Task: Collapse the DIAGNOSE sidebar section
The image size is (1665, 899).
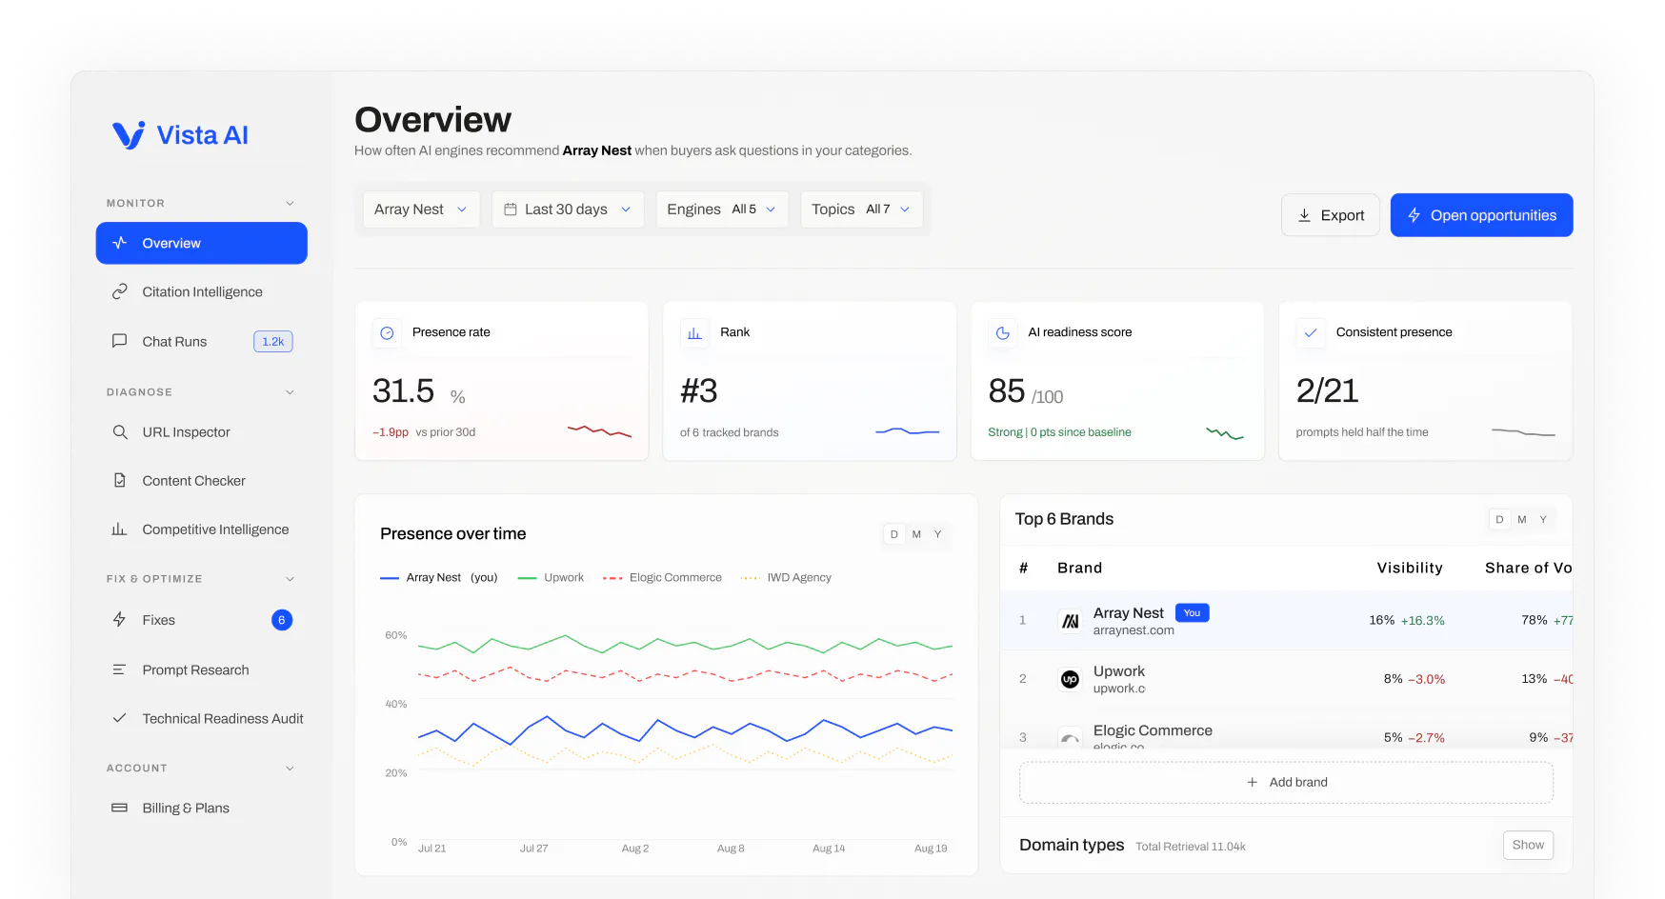Action: click(x=290, y=391)
